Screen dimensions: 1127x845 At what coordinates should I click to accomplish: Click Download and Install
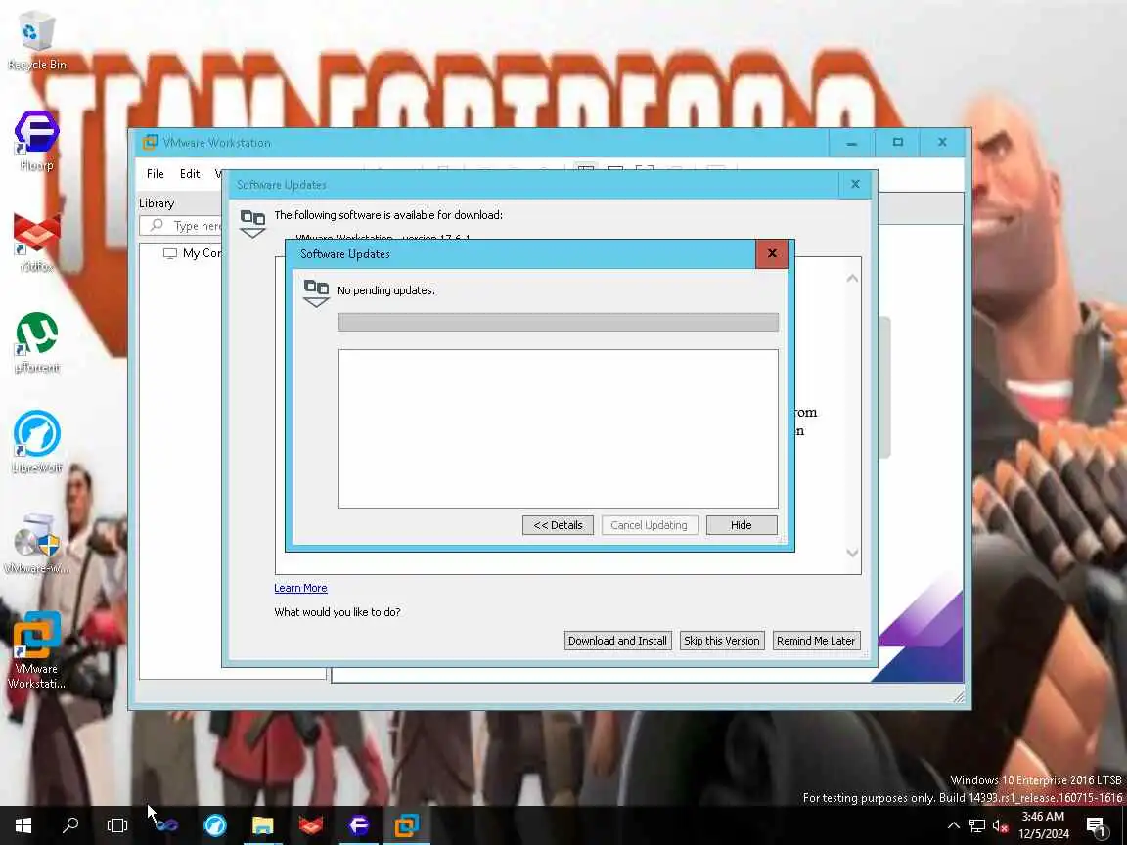(617, 641)
